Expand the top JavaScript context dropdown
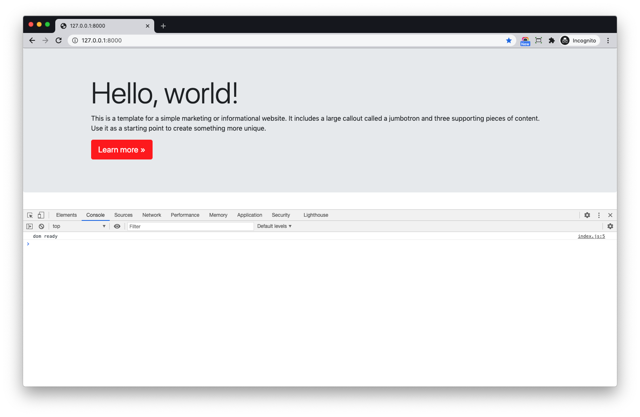Screen dimensions: 640x417 coord(79,226)
